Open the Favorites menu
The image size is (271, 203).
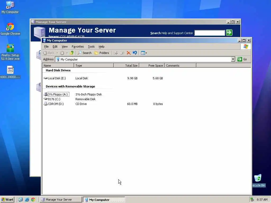[78, 47]
